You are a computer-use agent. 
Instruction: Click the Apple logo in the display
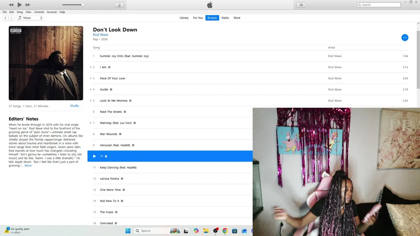pyautogui.click(x=210, y=5)
